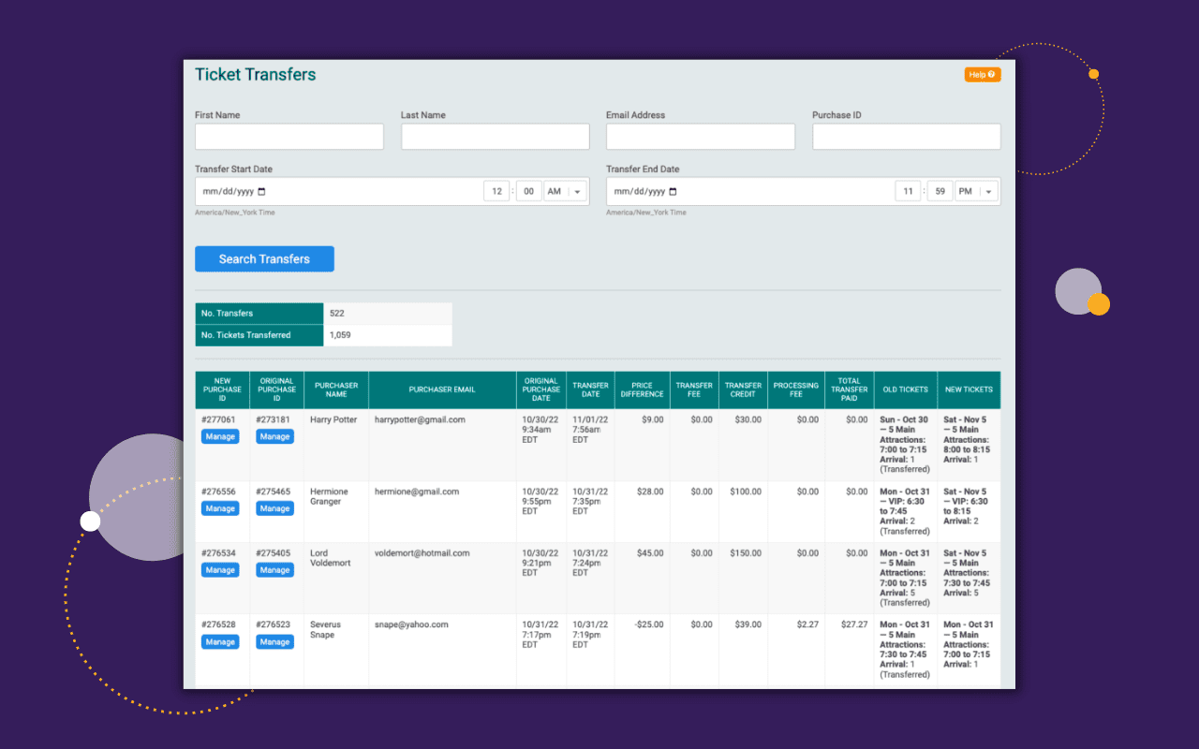Viewport: 1199px width, 749px height.
Task: Click the Total Transfer Paid column header
Action: 850,389
